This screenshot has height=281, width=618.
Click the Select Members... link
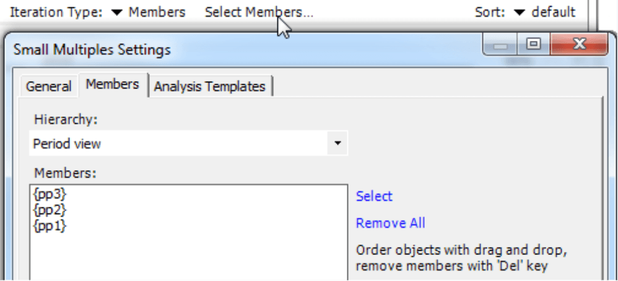[x=259, y=12]
